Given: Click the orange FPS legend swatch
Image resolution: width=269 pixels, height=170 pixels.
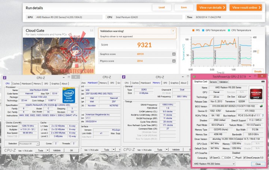Looking at the screenshot, I should (194, 30).
